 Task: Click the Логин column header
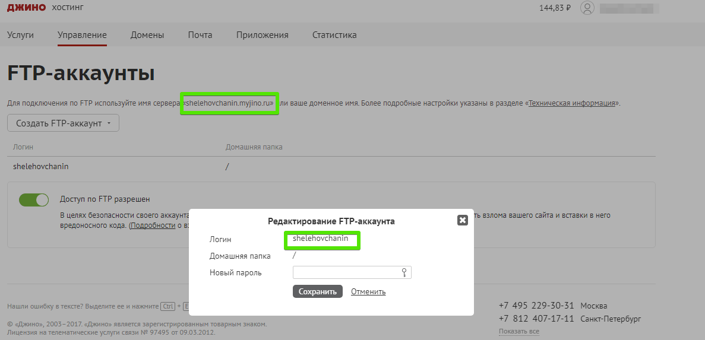pyautogui.click(x=23, y=147)
